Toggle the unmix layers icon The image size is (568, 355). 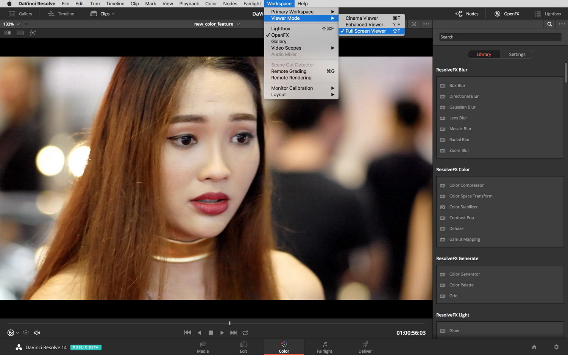(26, 333)
